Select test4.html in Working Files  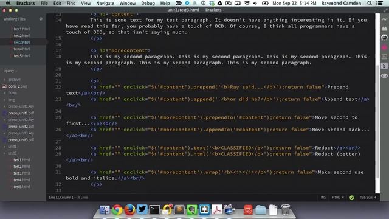tap(22, 49)
